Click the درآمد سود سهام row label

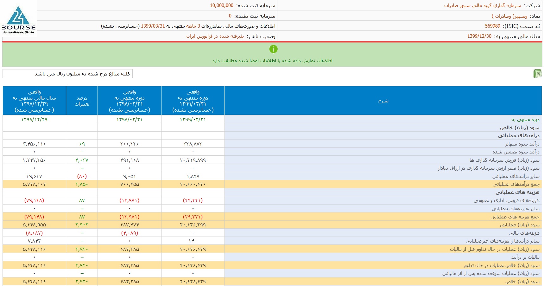click(x=522, y=144)
